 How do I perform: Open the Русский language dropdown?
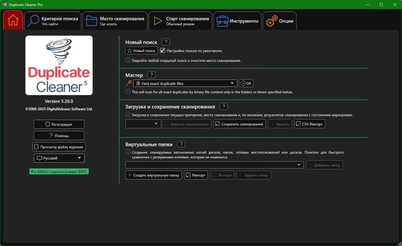click(59, 158)
